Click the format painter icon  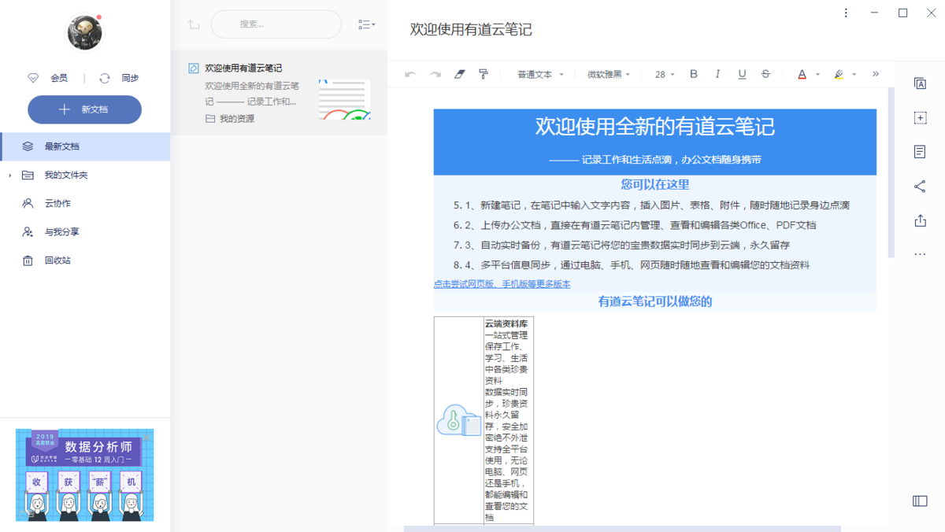484,74
